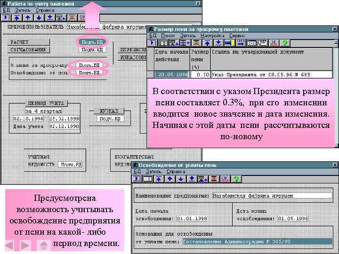Click exemption start date 01.01.1998

pos(192,218)
